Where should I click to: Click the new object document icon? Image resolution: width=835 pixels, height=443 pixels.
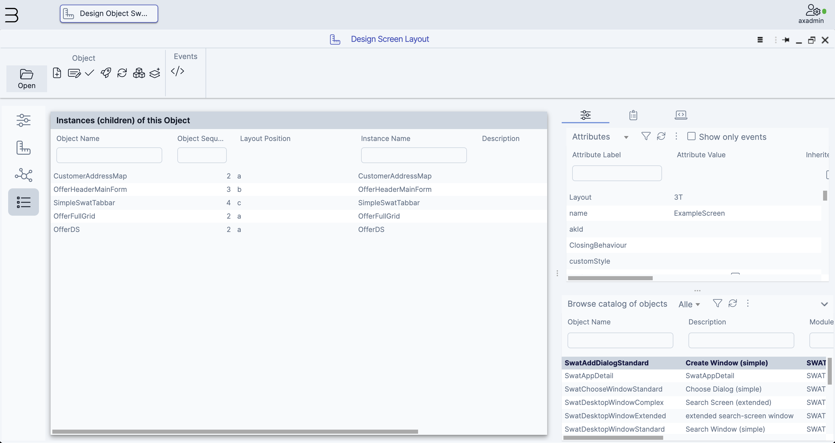pyautogui.click(x=57, y=73)
